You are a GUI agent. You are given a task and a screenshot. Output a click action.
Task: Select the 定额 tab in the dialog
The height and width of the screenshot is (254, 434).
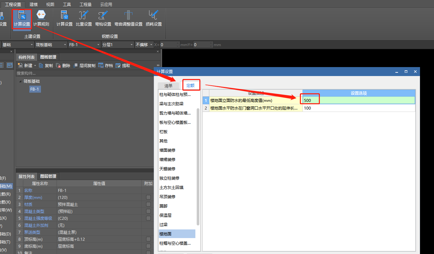click(x=190, y=85)
